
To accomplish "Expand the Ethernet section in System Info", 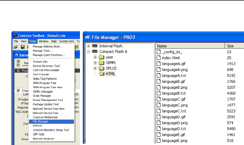I will click(x=18, y=91).
